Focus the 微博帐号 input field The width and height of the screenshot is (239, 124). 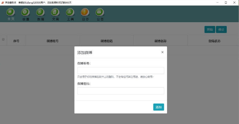click(121, 71)
